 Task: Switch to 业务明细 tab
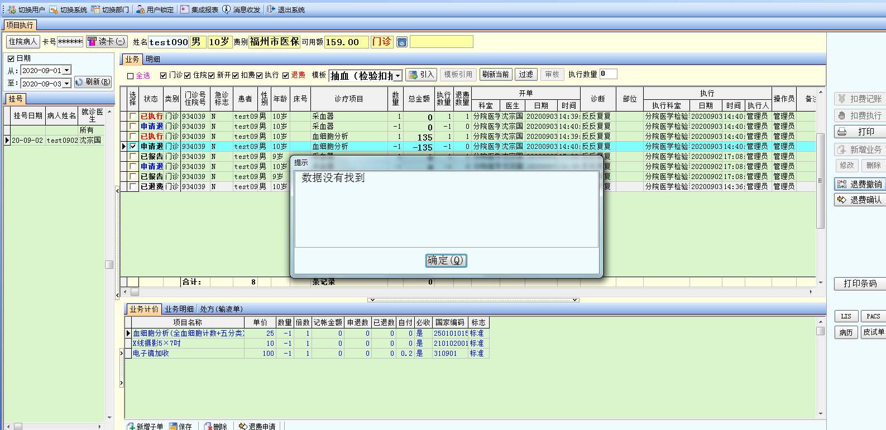coord(179,309)
